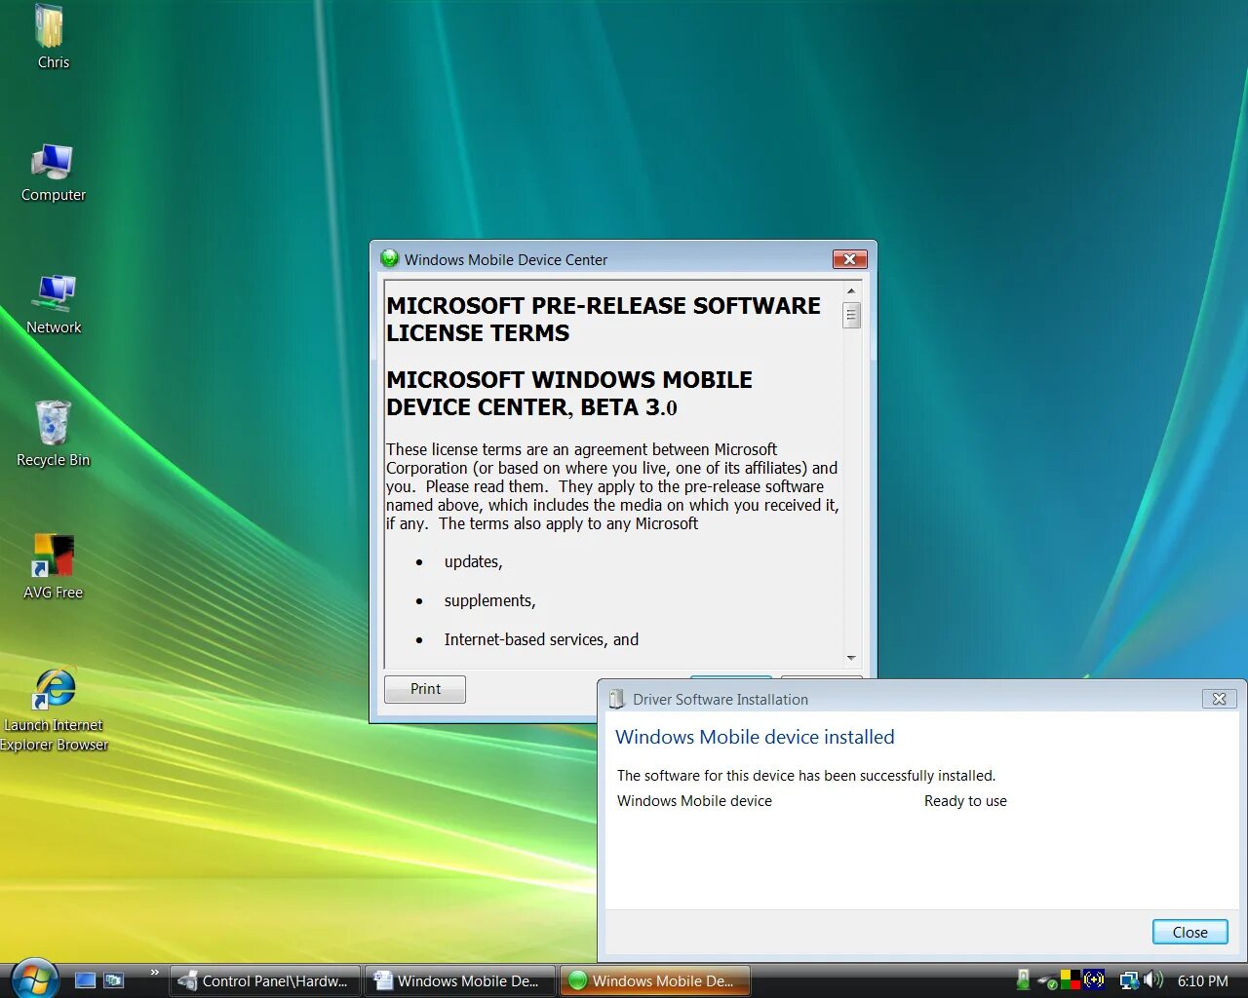The width and height of the screenshot is (1248, 998).
Task: Click the AVG four-color tray icon
Action: pos(1071,979)
